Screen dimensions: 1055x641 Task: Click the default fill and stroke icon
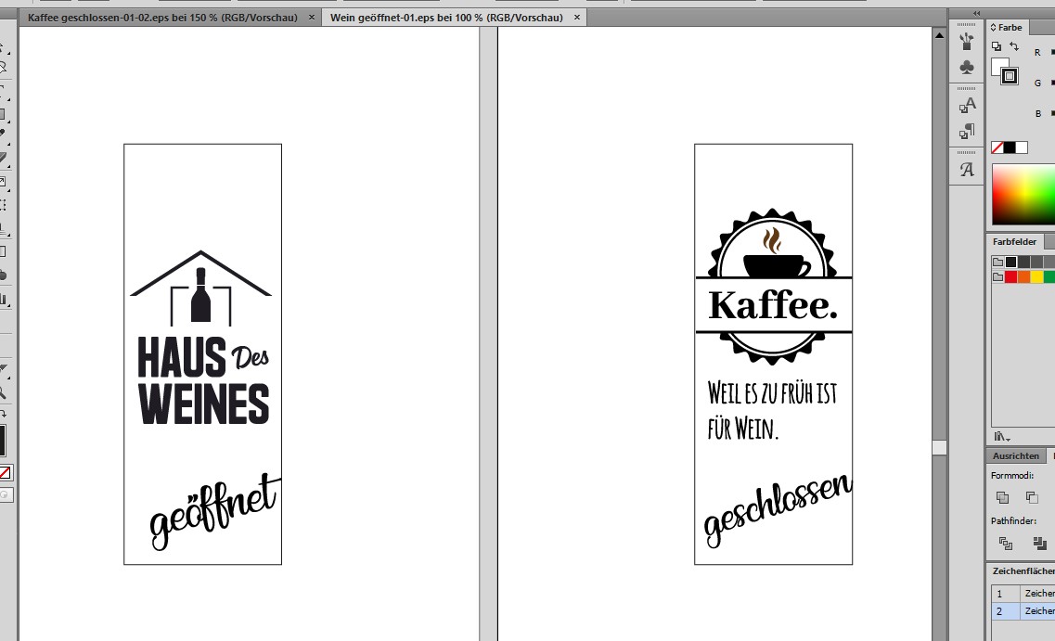tap(996, 46)
